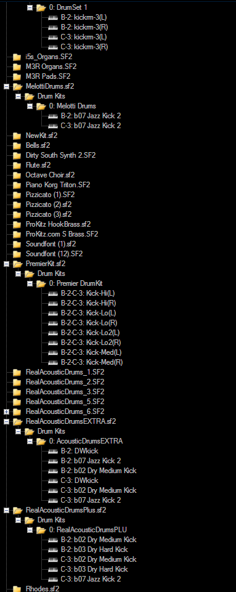Expand RealAcousticDrums_6.SF2 with plus box

(x=6, y=412)
